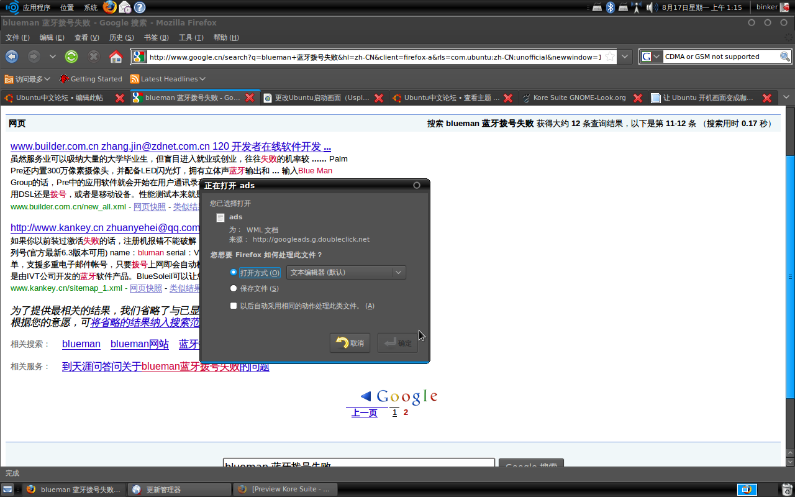This screenshot has height=497, width=795.
Task: Open the 书签 (B) menu
Action: click(x=156, y=37)
